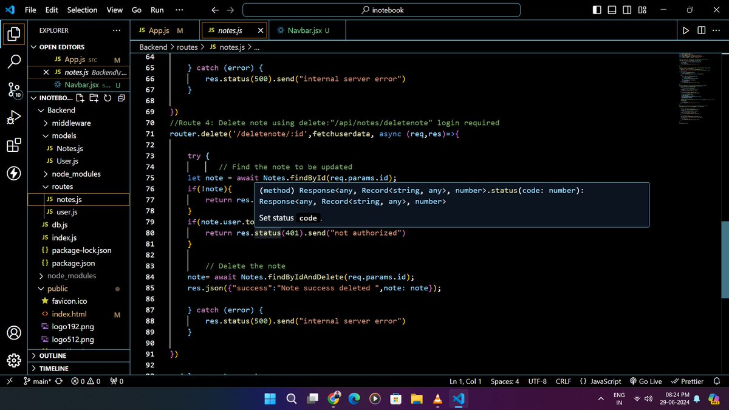Image resolution: width=729 pixels, height=410 pixels.
Task: Run the code with the play button
Action: click(686, 30)
